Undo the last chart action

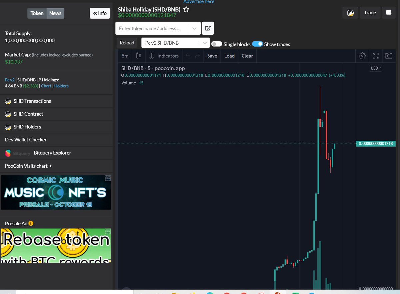tap(188, 56)
